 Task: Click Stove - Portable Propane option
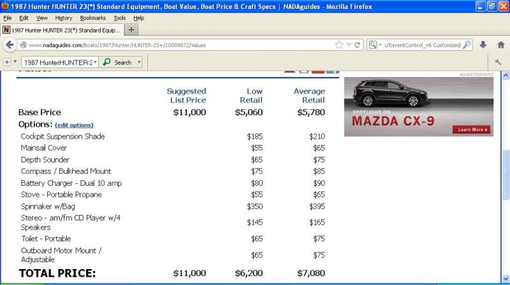[x=61, y=195]
